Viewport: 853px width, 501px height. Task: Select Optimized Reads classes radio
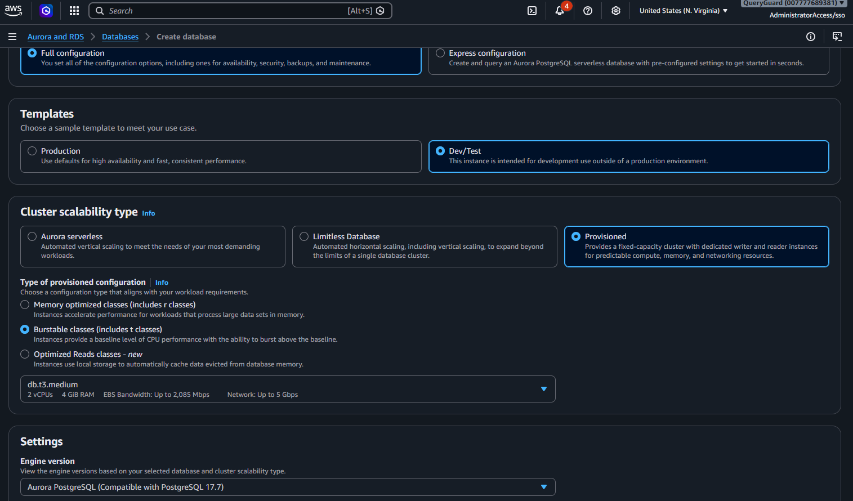pyautogui.click(x=25, y=354)
